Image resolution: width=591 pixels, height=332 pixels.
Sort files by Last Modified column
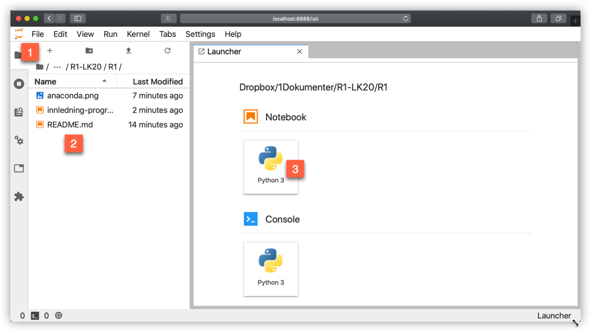pyautogui.click(x=153, y=82)
